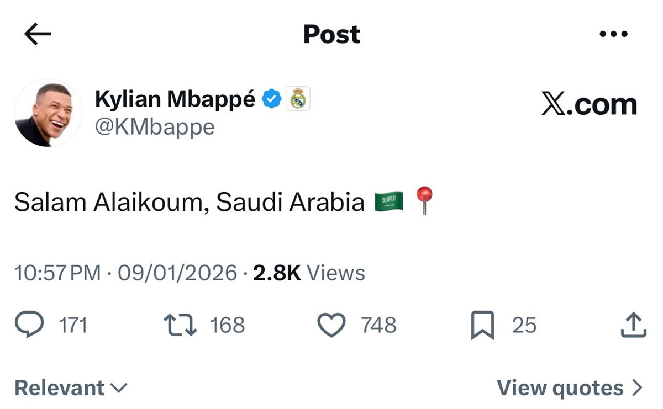Open Kylian Mbappé's profile picture
The width and height of the screenshot is (663, 409).
point(48,113)
